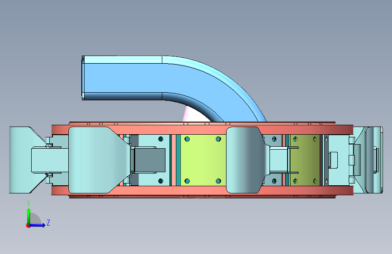Select the bottom rail of the red frame
This screenshot has width=392, height=254.
203,191
